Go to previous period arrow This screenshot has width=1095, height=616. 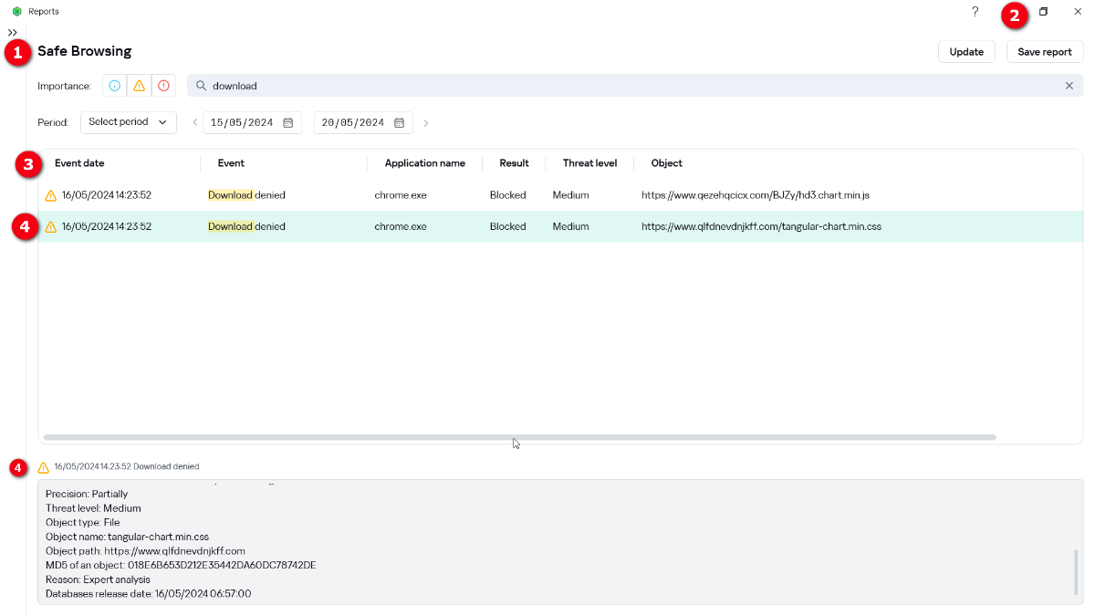(194, 122)
